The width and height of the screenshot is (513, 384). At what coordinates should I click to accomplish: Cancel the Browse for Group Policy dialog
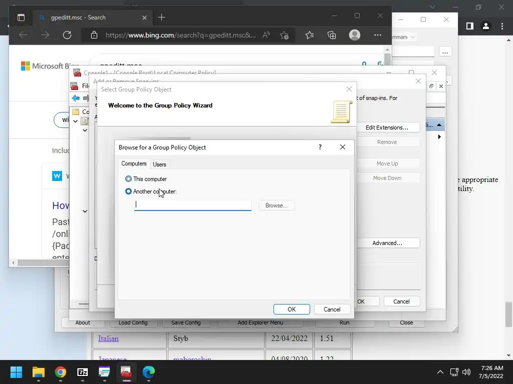click(332, 309)
